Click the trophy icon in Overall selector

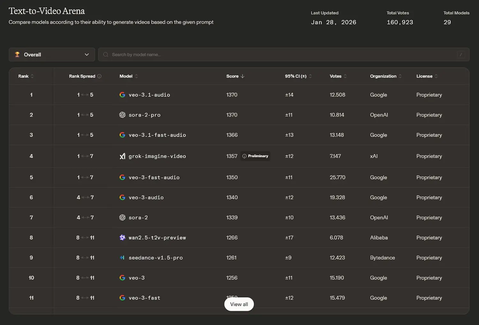pyautogui.click(x=17, y=55)
